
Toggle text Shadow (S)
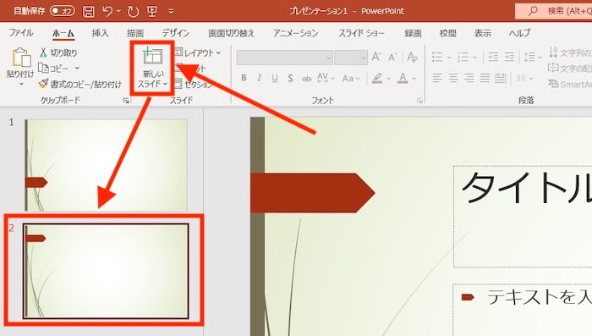click(x=290, y=78)
